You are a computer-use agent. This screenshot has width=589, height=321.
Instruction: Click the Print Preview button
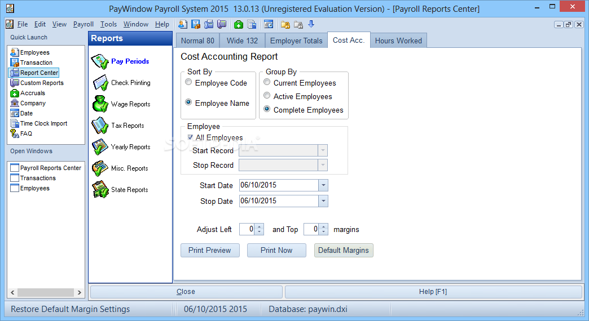pyautogui.click(x=210, y=251)
